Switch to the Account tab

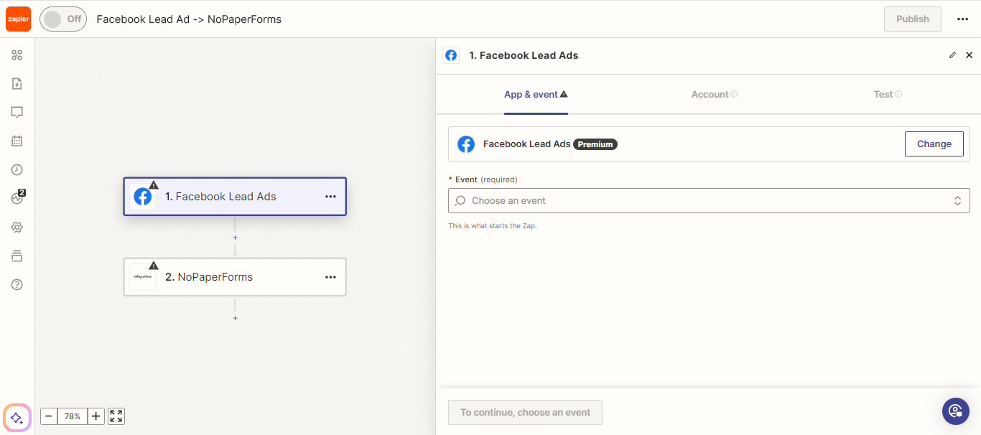click(714, 95)
